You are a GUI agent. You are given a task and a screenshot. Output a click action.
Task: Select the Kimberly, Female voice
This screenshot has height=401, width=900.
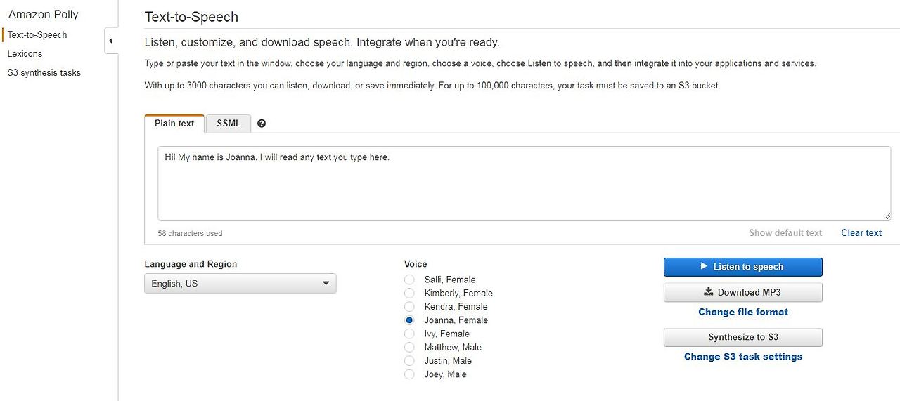[409, 293]
